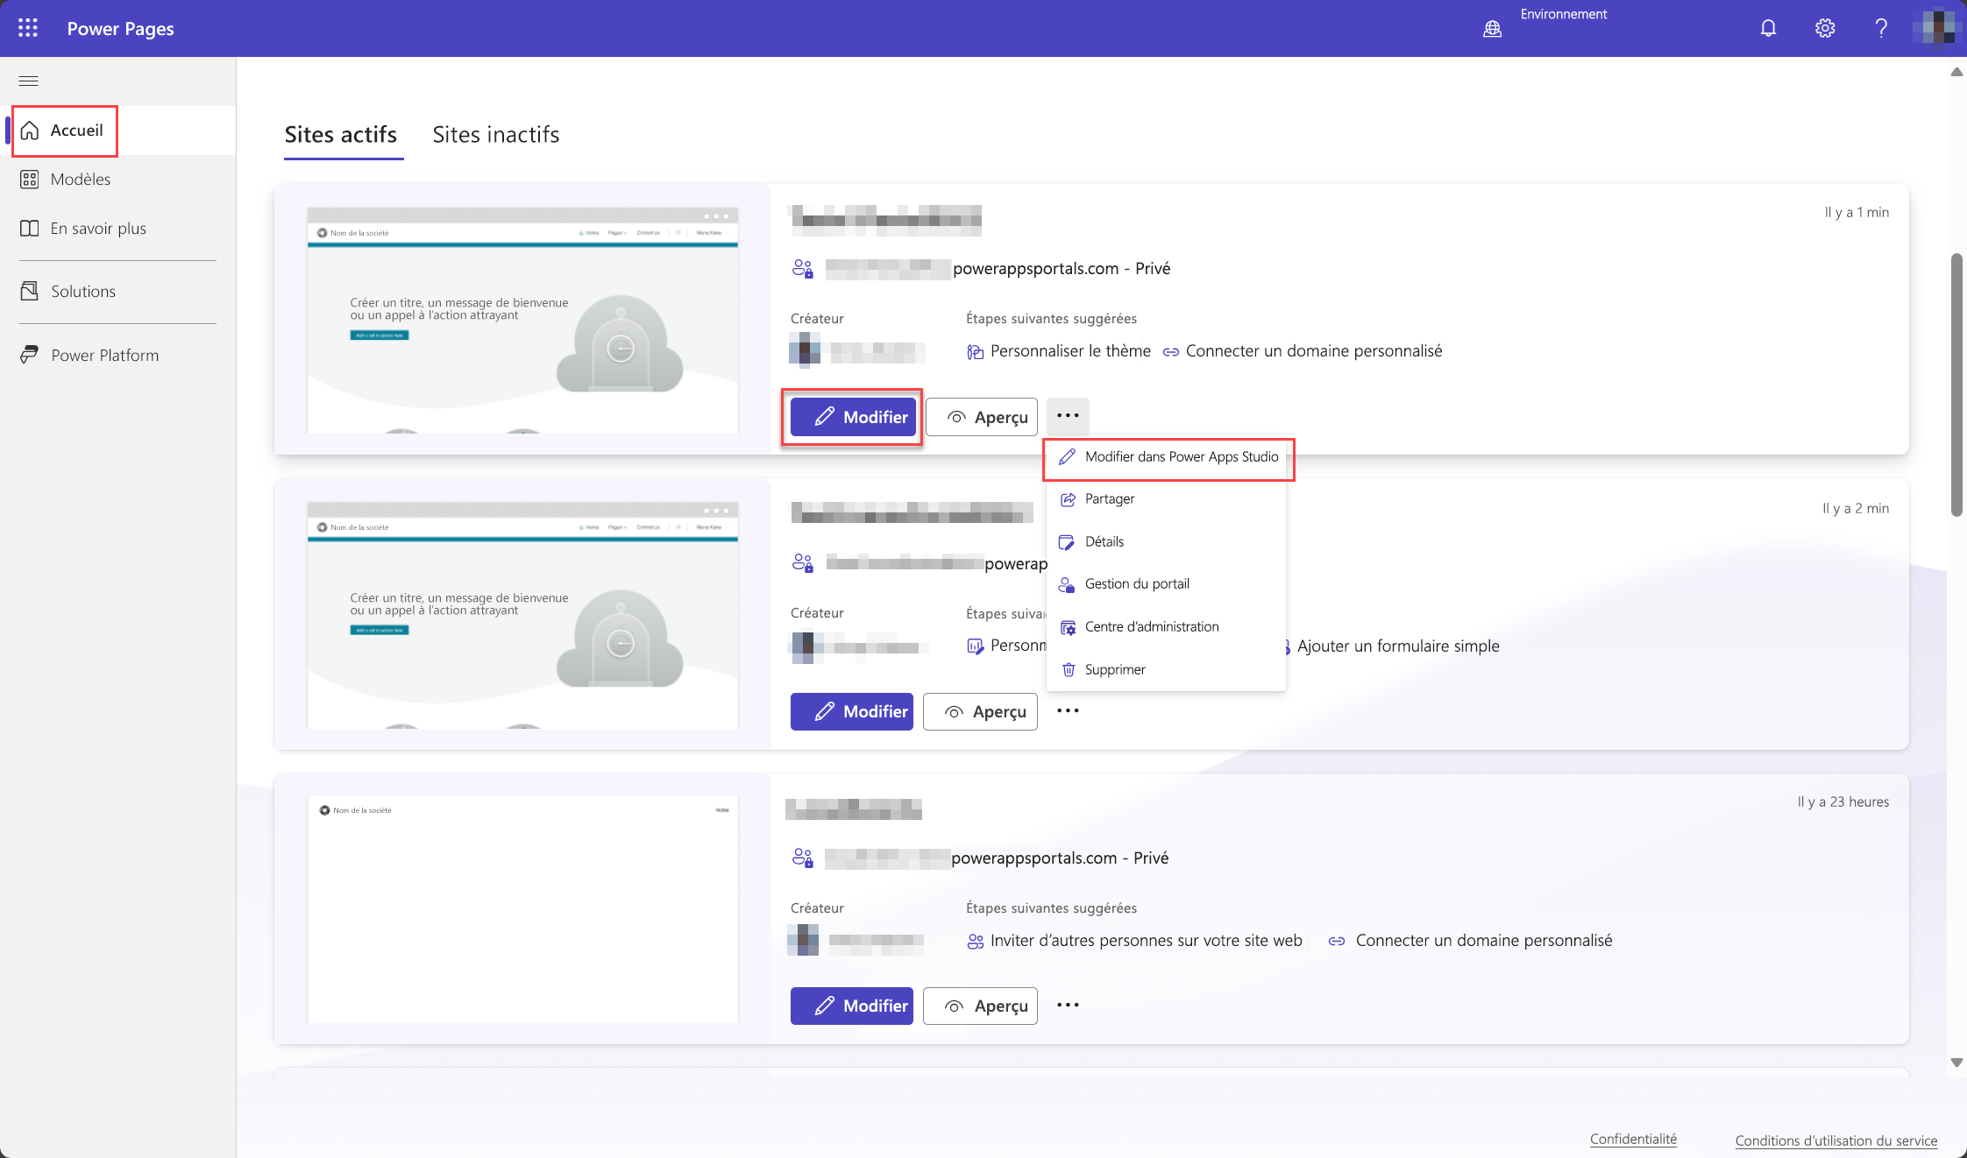Image resolution: width=1967 pixels, height=1158 pixels.
Task: Click the Détails menu option
Action: coord(1104,540)
